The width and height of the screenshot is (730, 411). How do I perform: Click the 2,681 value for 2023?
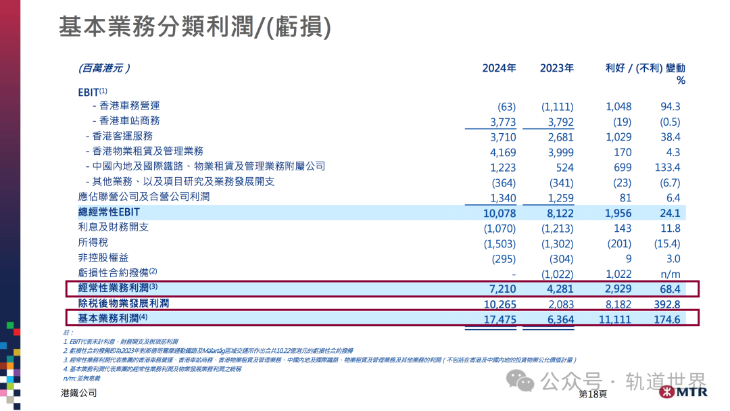coord(561,138)
